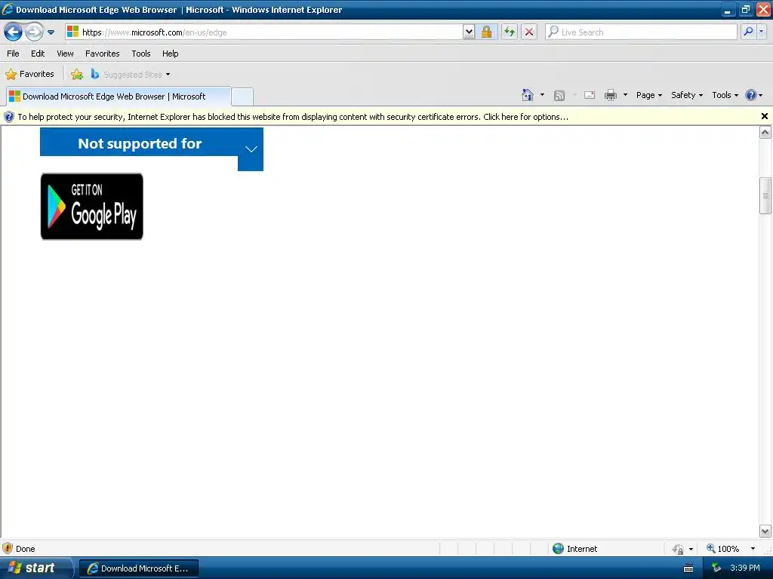The height and width of the screenshot is (579, 773).
Task: Click the Protected Mode status icon
Action: (679, 549)
